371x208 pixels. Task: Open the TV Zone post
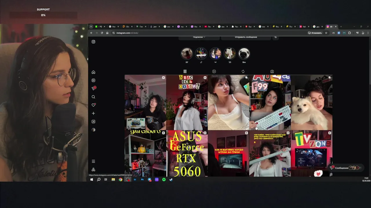pyautogui.click(x=312, y=153)
